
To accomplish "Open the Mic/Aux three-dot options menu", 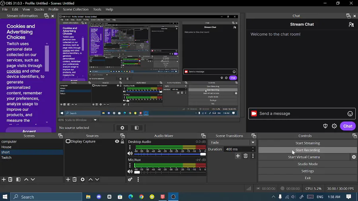I will (130, 165).
